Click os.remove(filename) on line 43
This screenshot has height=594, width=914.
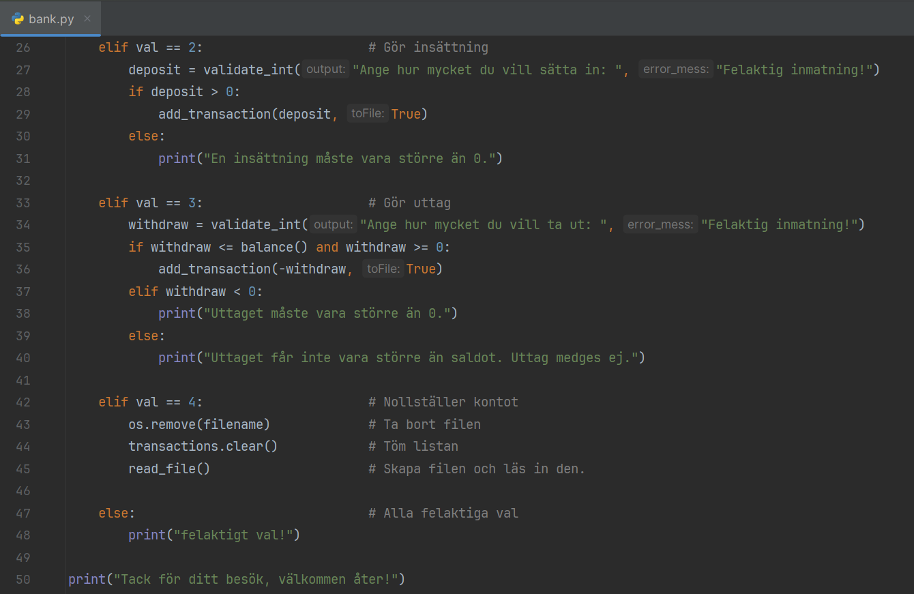[x=199, y=424]
